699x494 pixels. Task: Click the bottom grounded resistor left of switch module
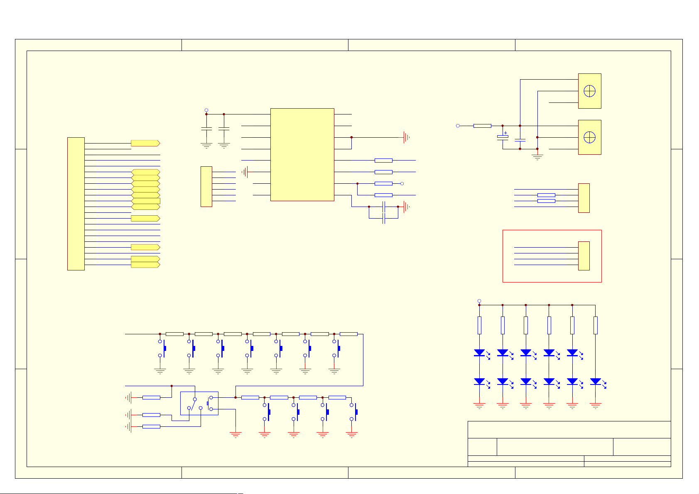pos(151,426)
